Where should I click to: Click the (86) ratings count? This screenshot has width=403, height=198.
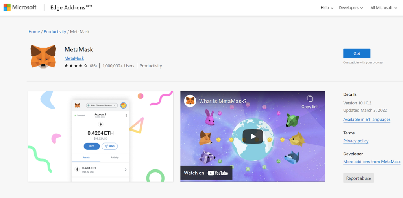93,66
